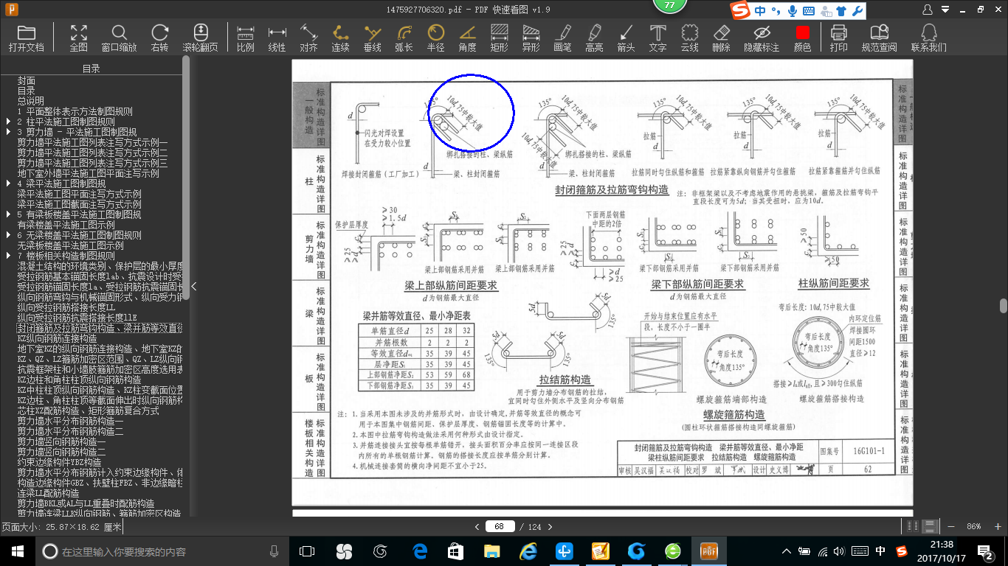Select the 全图 fit full view tool

79,38
